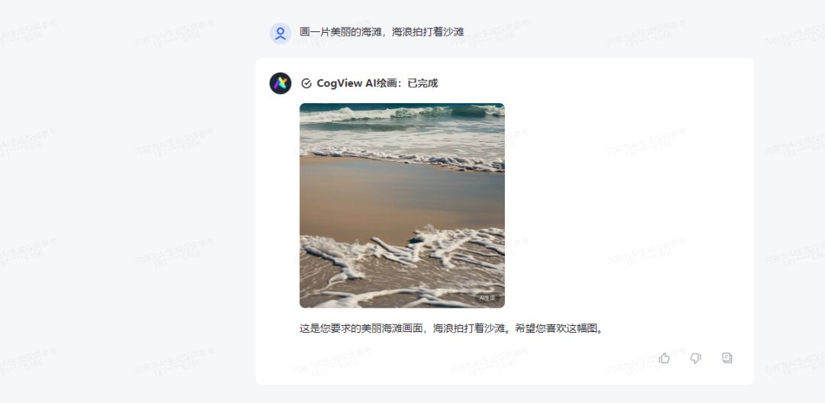Click blank card area right of image
This screenshot has height=403, width=825.
[626, 205]
